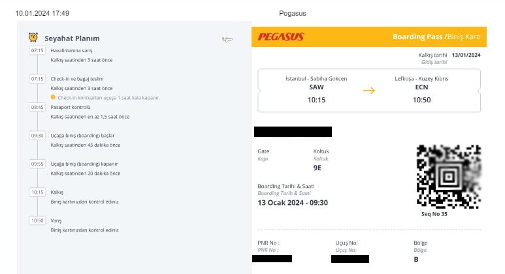Click the small icon at the panel's top right

coord(227,40)
